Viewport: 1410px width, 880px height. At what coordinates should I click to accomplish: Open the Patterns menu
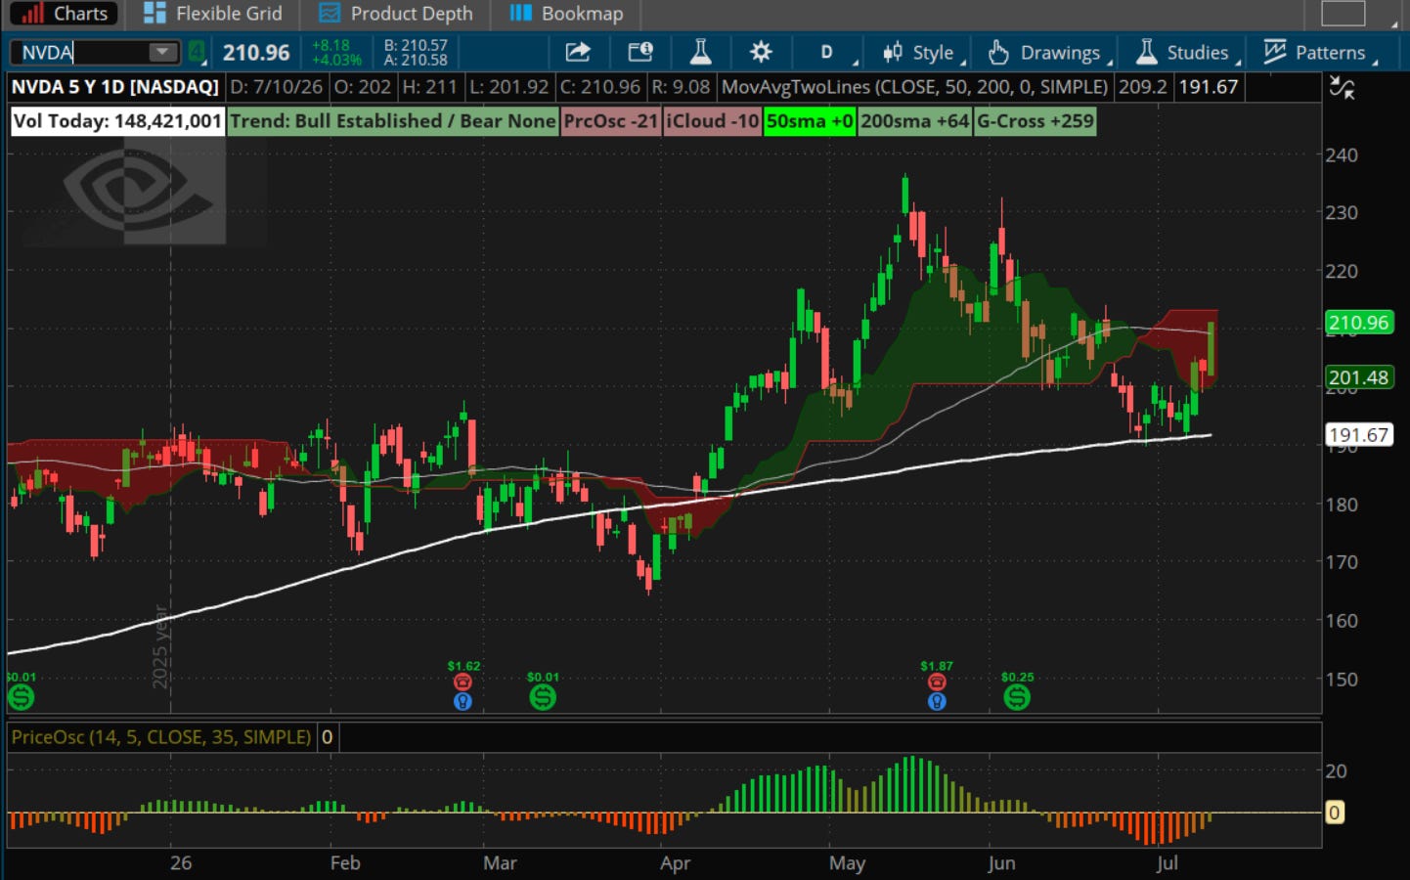[x=1319, y=53]
